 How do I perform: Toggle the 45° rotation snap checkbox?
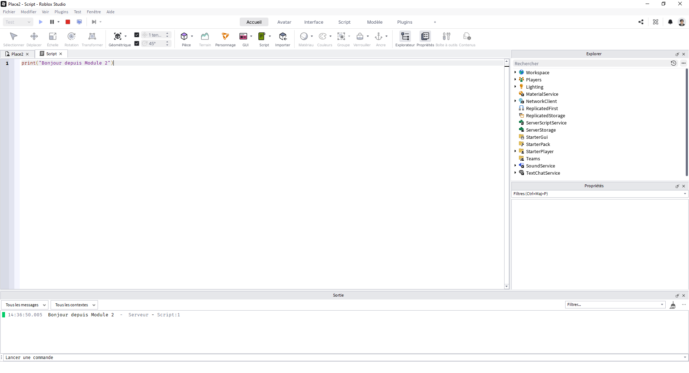click(137, 43)
